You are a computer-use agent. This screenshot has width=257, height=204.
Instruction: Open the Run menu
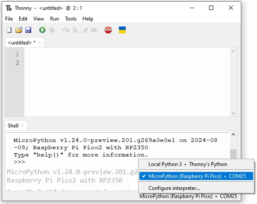click(54, 19)
